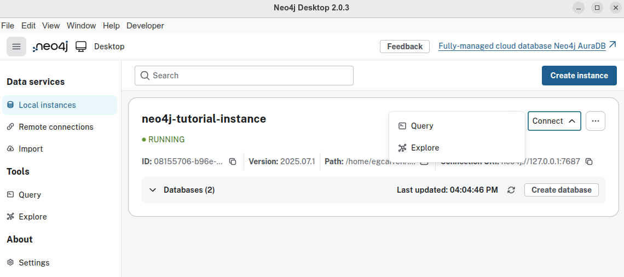Select Query from the Connect dropdown

tap(422, 126)
